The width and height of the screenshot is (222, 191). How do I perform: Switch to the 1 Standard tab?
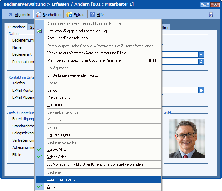click(x=16, y=27)
